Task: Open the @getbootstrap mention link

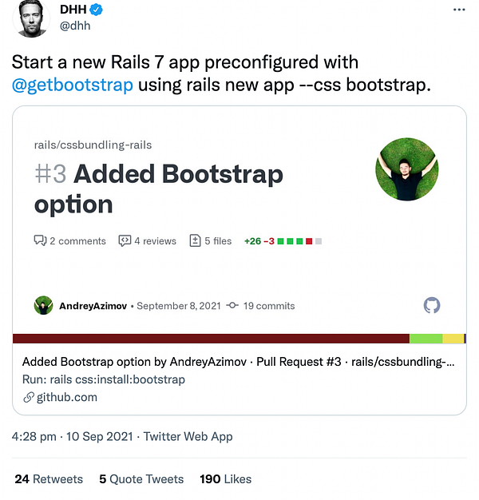Action: (73, 85)
